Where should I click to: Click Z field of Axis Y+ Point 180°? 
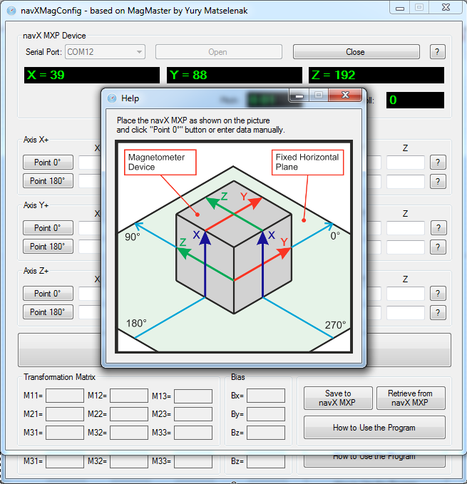(406, 247)
